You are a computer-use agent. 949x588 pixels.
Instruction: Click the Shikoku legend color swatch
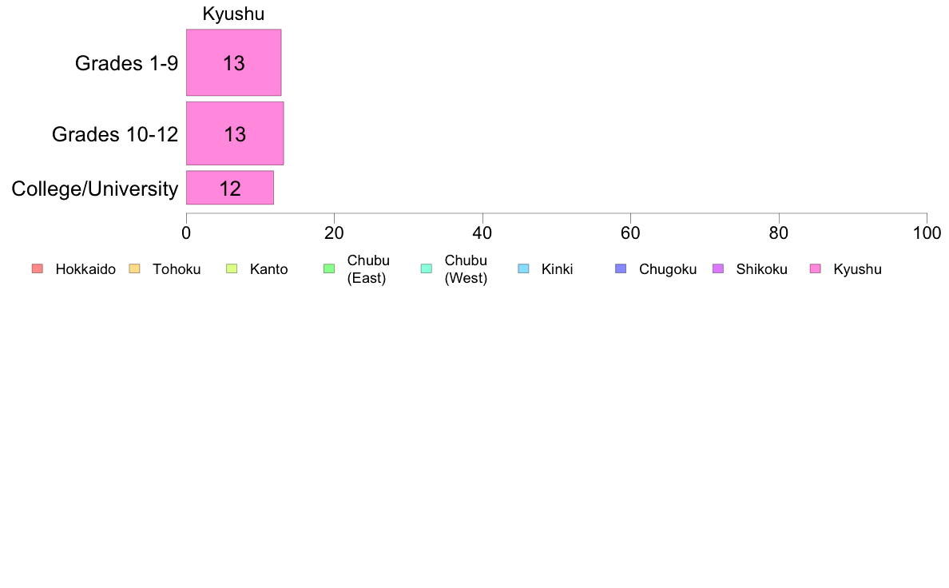718,268
